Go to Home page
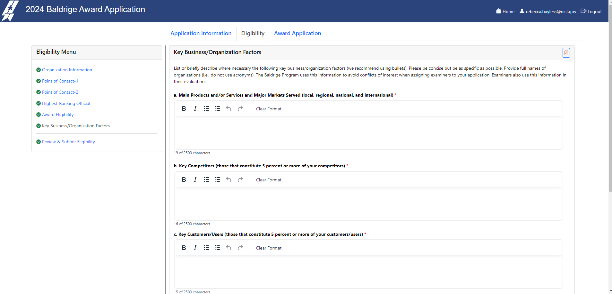Viewport: 612px width, 294px height. 505,12
